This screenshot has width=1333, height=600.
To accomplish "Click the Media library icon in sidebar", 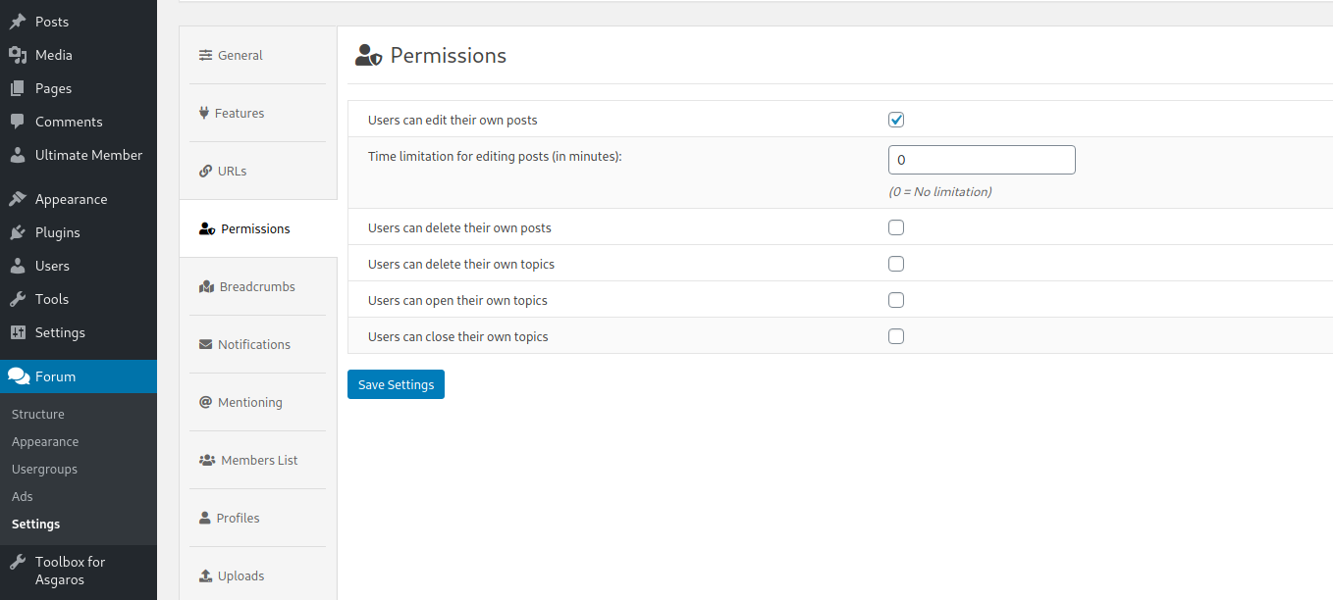I will (x=18, y=55).
